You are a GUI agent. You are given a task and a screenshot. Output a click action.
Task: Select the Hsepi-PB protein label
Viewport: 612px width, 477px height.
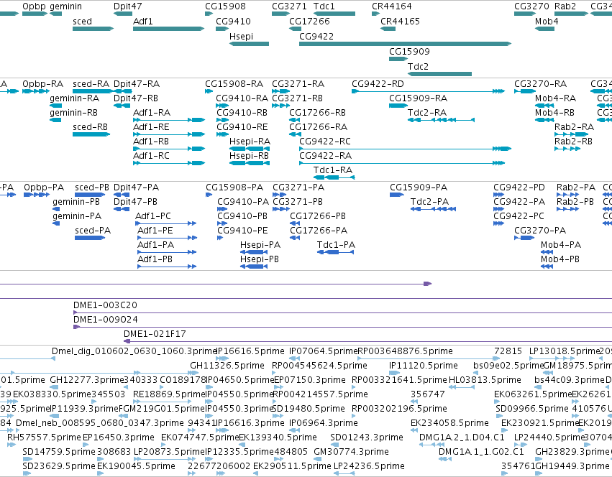[x=259, y=259]
